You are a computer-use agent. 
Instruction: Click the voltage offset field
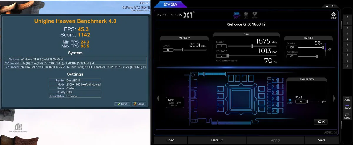tap(221, 56)
